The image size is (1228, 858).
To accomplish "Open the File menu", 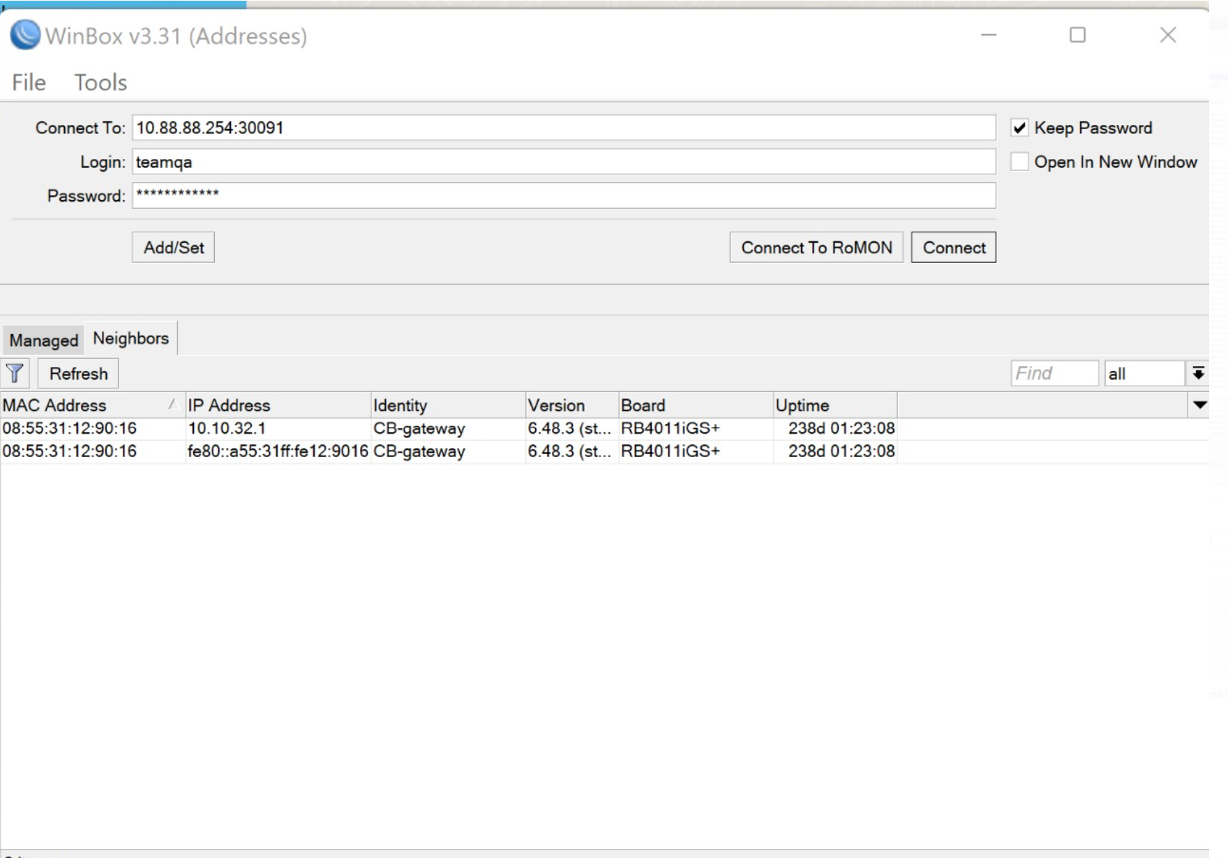I will [29, 82].
